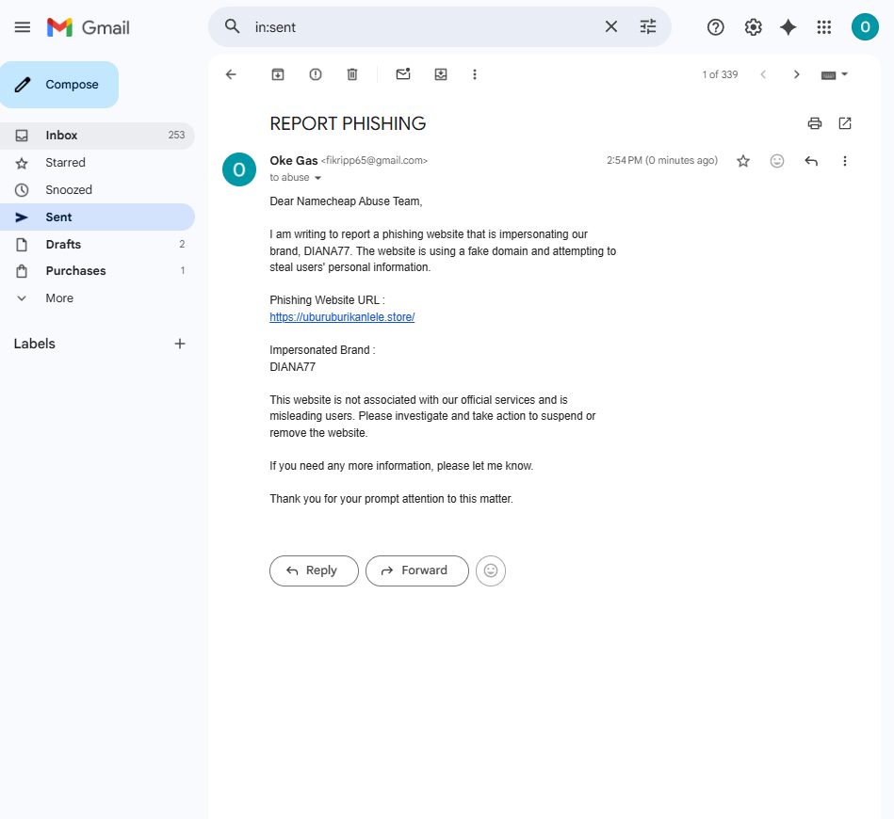Move email to inbox icon
This screenshot has width=894, height=819.
point(441,74)
